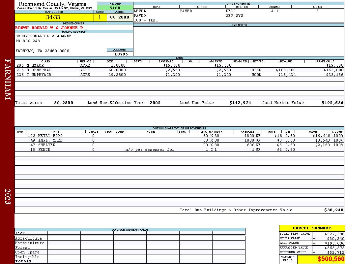
Task: Select deeded owner name in red text
Action: point(49,28)
